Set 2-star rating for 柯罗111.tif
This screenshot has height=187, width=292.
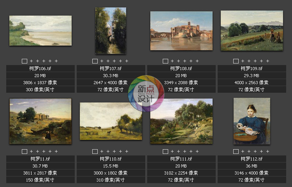coord(178,151)
